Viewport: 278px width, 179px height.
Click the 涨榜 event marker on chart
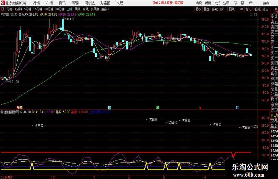20,107
